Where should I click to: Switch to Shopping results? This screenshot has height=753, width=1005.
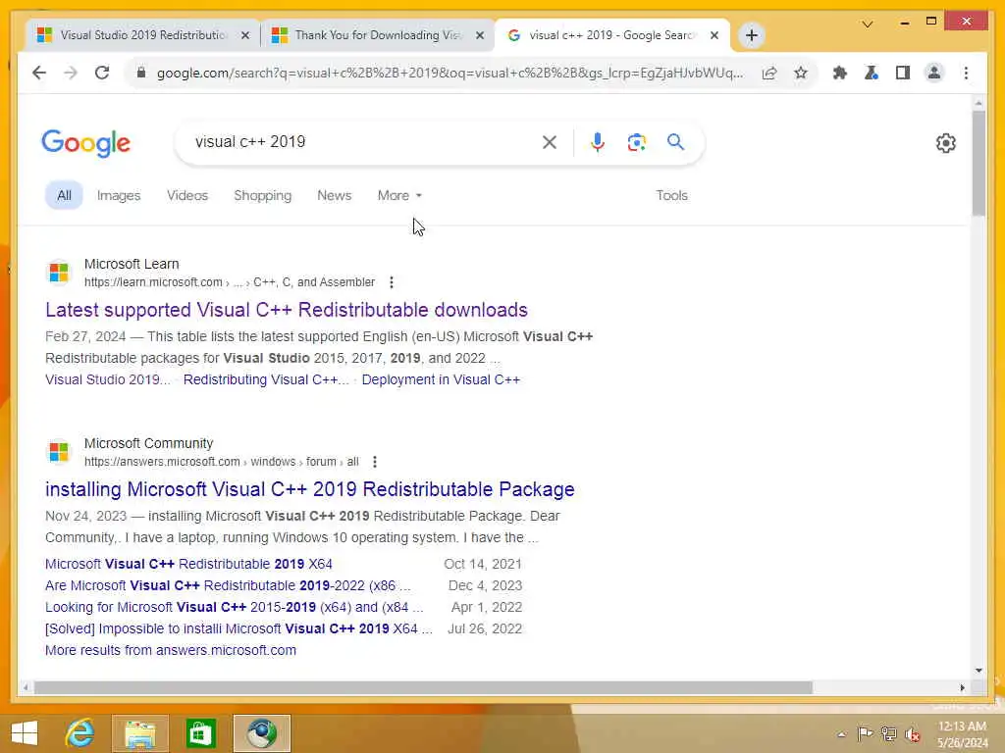tap(262, 195)
